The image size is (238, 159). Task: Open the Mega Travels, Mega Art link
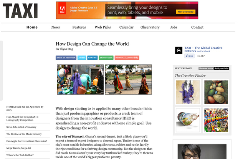pyautogui.click(x=18, y=148)
